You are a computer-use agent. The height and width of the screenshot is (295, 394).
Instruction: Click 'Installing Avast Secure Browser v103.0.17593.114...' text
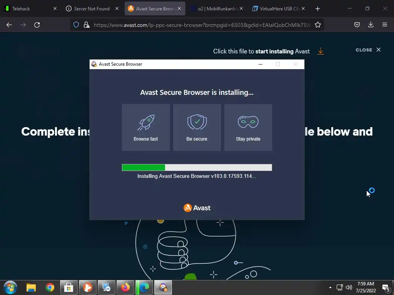click(197, 176)
